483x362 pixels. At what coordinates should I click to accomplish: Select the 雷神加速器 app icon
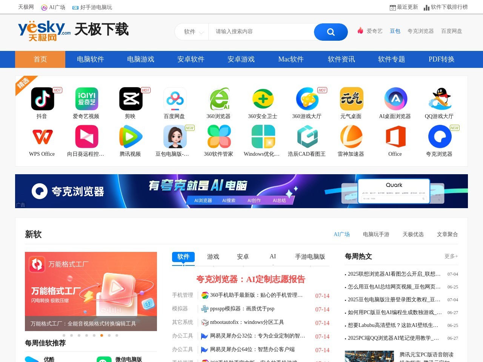click(x=351, y=137)
